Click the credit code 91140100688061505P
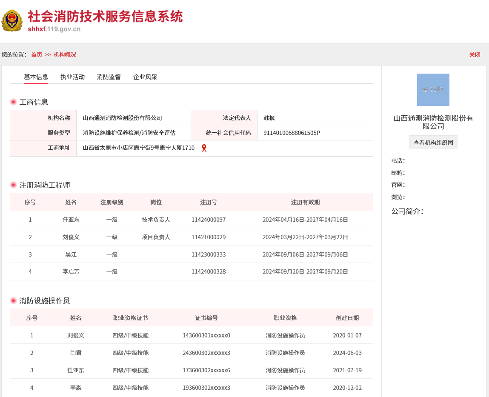 [292, 133]
